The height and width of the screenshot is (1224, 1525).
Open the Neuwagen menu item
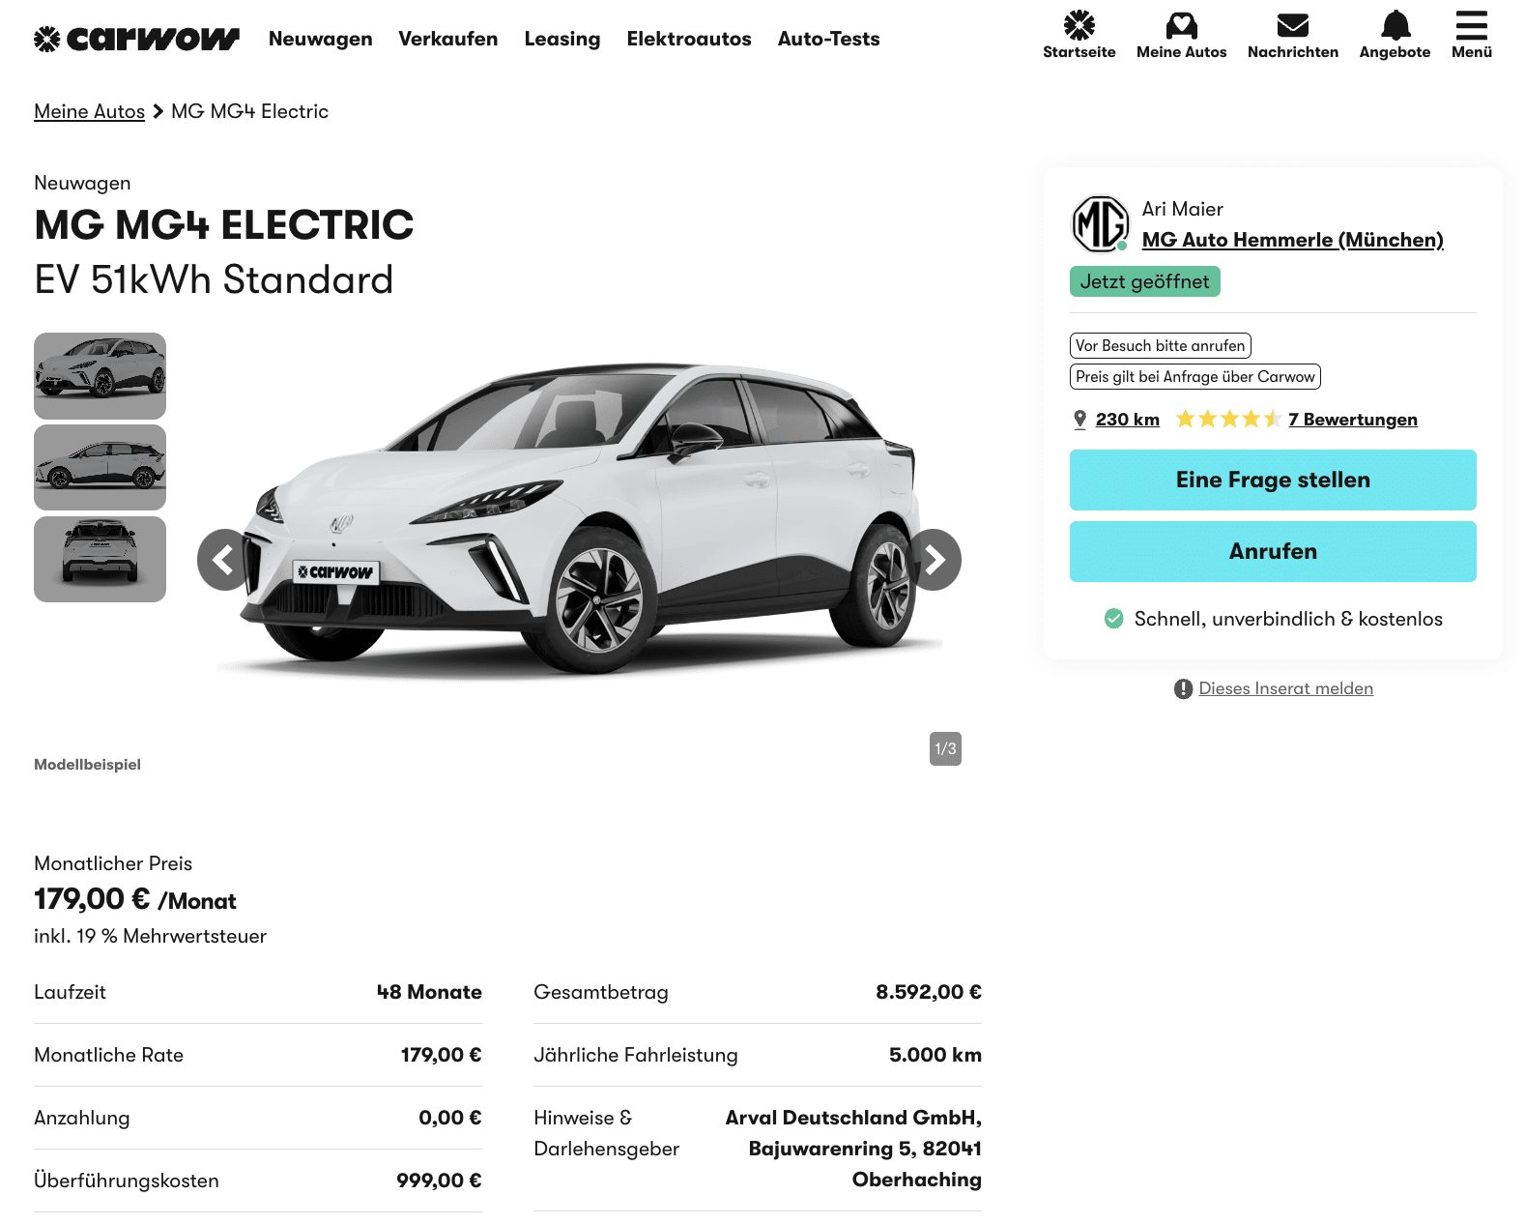tap(321, 39)
